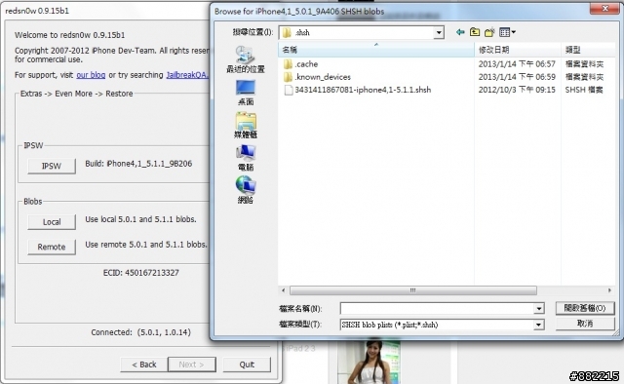
Task: Open the 'our blog' link
Action: tap(91, 75)
